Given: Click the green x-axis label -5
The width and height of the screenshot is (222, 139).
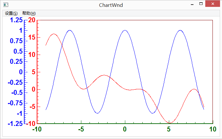Looking at the screenshot, I should point(81,129).
